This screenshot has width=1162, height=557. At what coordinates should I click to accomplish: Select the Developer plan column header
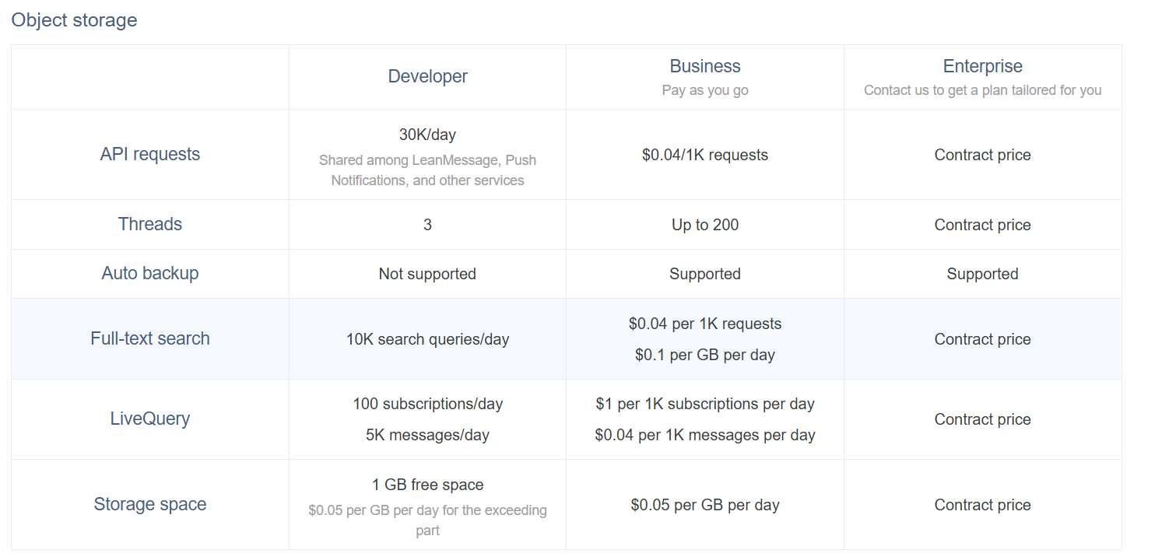(427, 76)
